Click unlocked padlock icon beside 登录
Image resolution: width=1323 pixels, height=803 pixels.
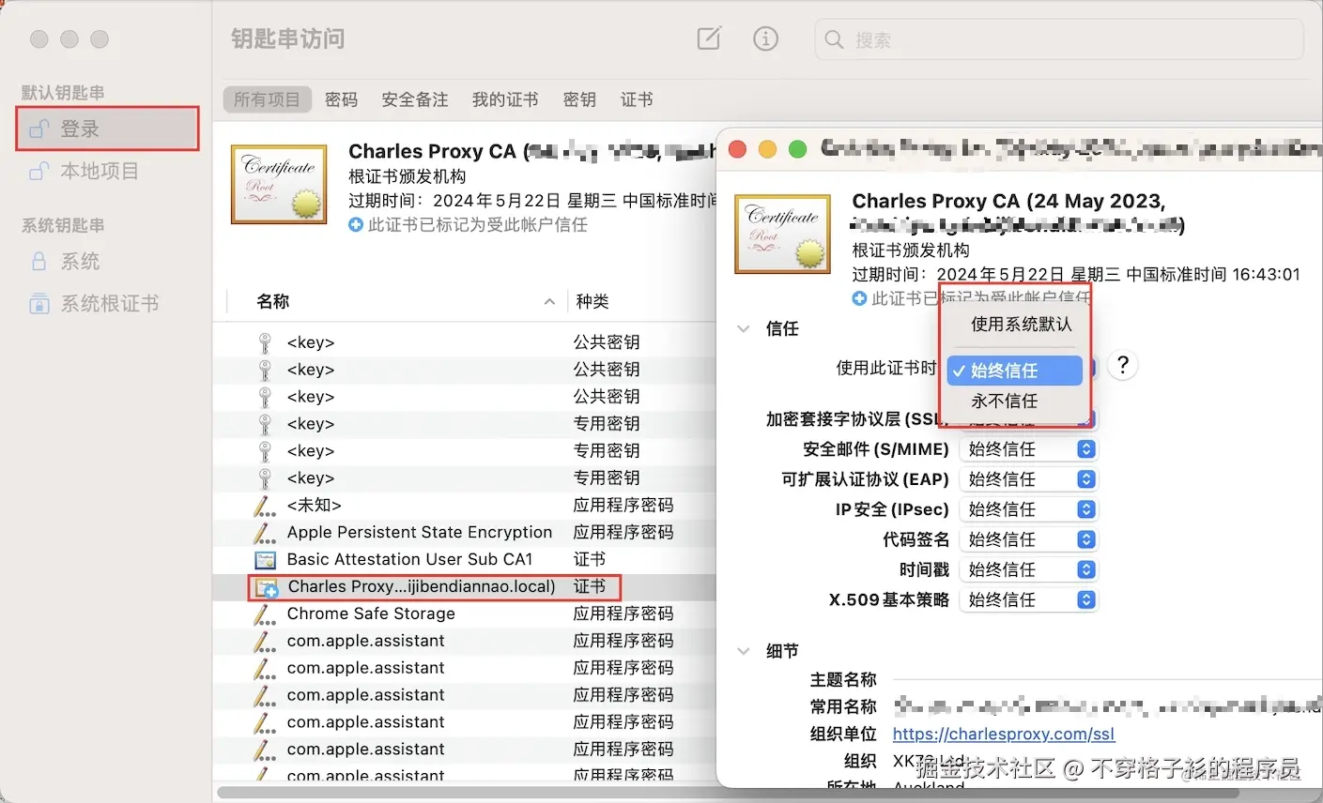pyautogui.click(x=38, y=129)
